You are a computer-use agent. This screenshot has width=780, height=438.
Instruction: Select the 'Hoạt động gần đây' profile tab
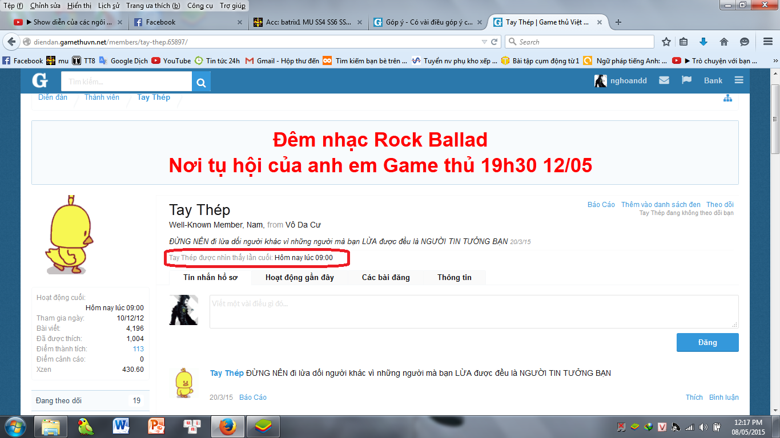[300, 278]
